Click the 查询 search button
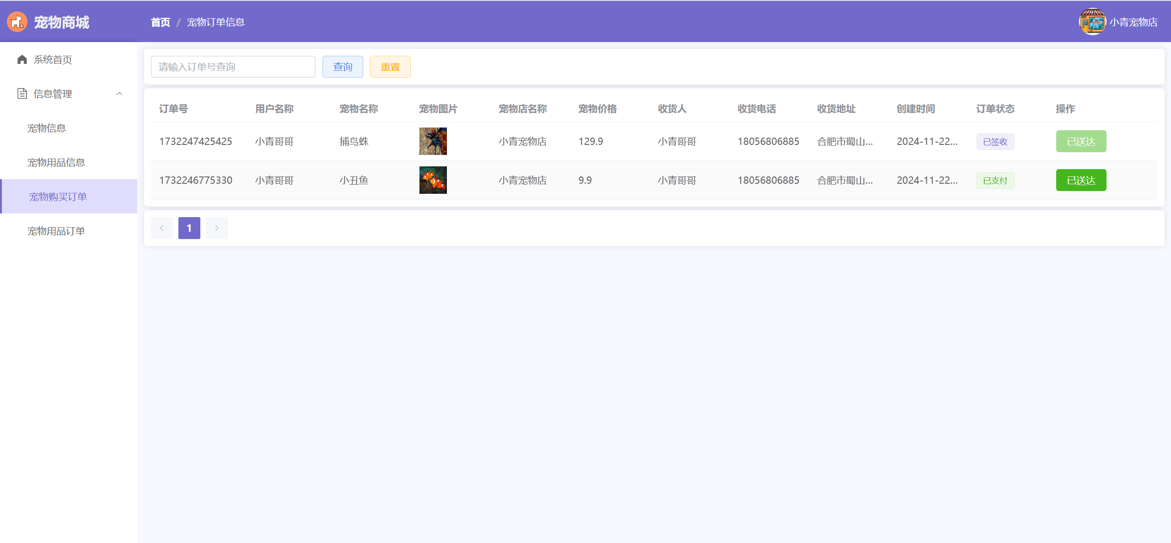This screenshot has width=1171, height=543. (x=342, y=67)
